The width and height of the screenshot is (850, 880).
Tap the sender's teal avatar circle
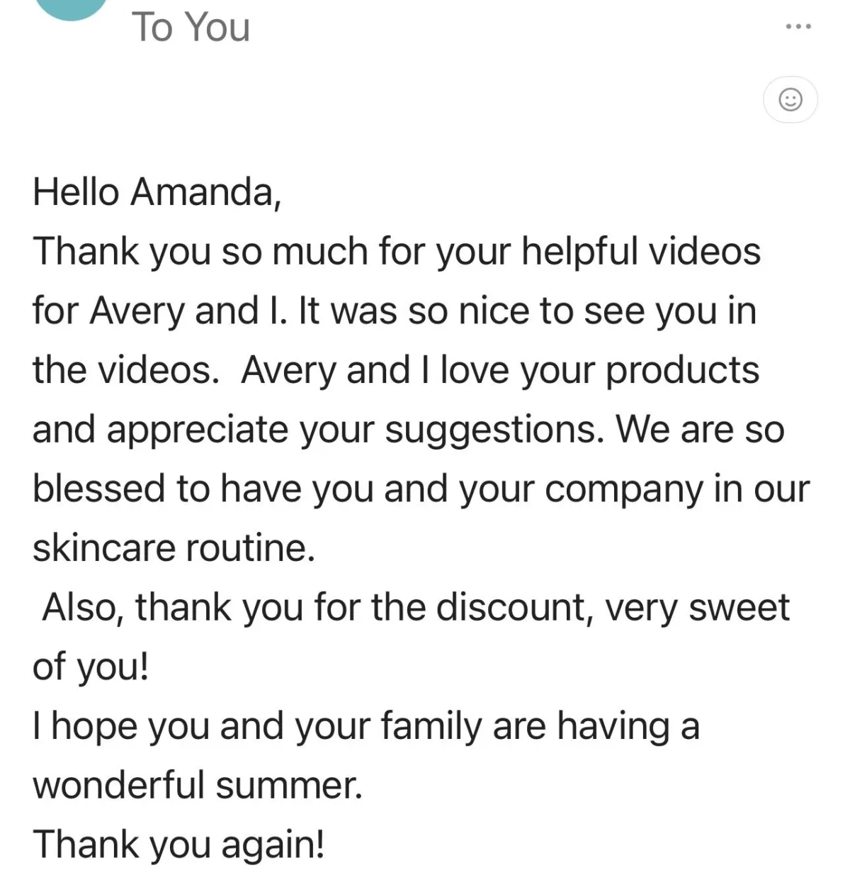pyautogui.click(x=70, y=7)
